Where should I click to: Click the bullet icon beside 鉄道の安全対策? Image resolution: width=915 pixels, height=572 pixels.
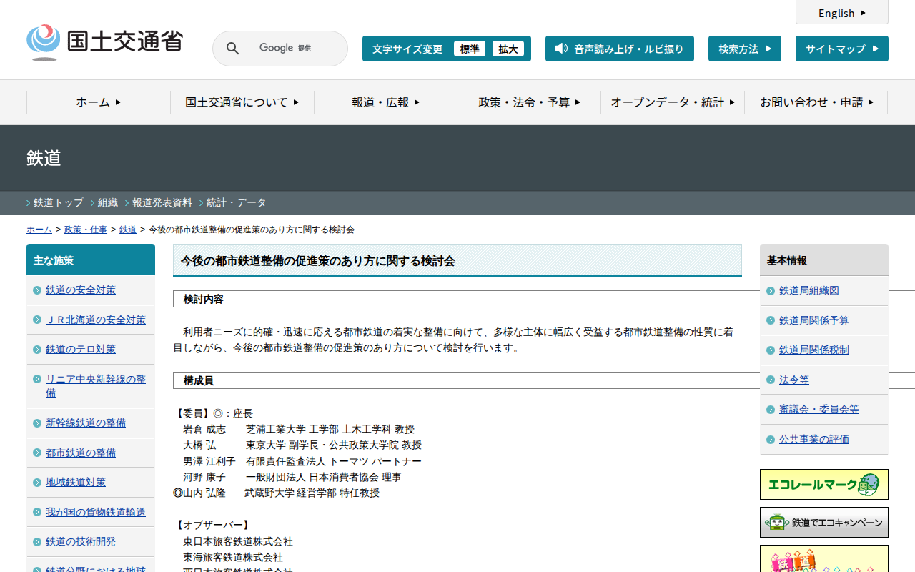pyautogui.click(x=37, y=290)
